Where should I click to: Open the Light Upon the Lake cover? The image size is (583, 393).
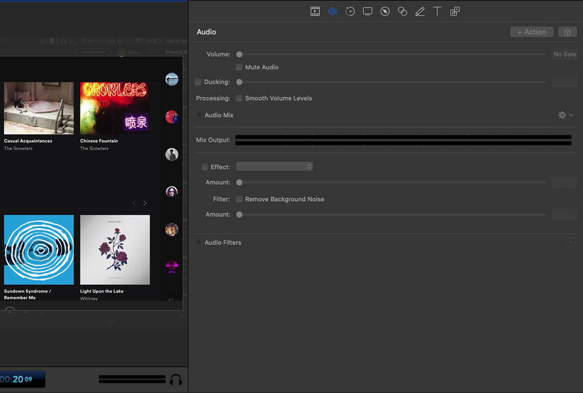point(115,250)
